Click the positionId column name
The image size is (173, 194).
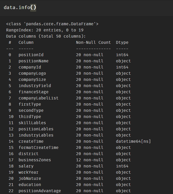(x=31, y=55)
